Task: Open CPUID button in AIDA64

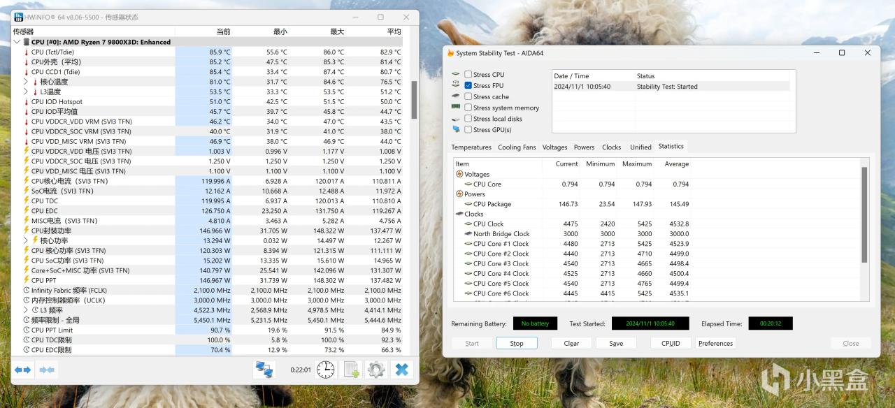Action: pyautogui.click(x=671, y=343)
